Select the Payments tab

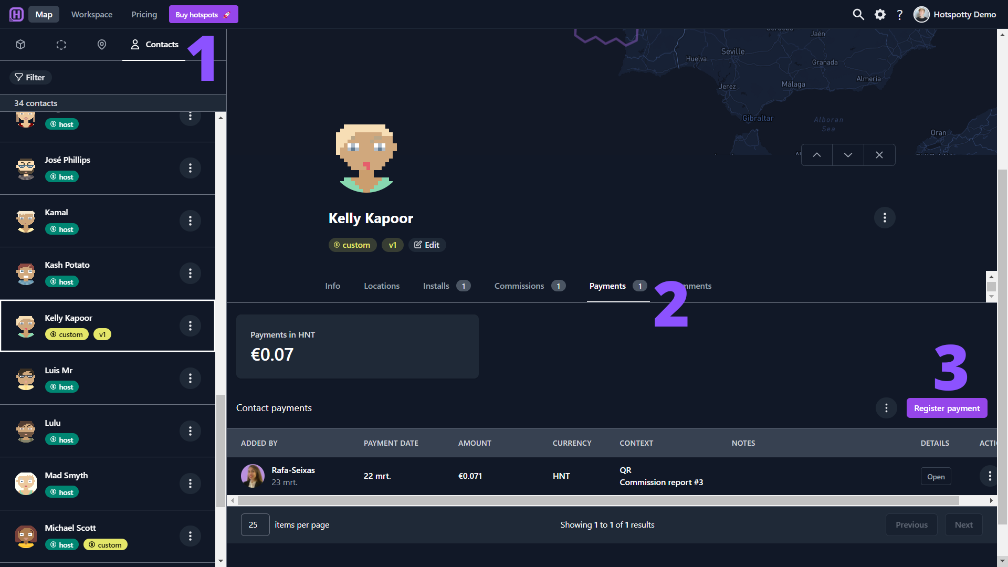tap(618, 286)
